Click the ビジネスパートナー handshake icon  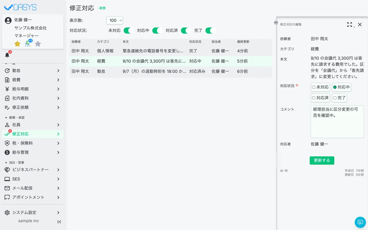[7, 170]
